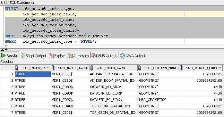Image resolution: width=224 pixels, height=117 pixels.
Task: Select "GEOMETRY" cell in row 4
Action: point(158,93)
